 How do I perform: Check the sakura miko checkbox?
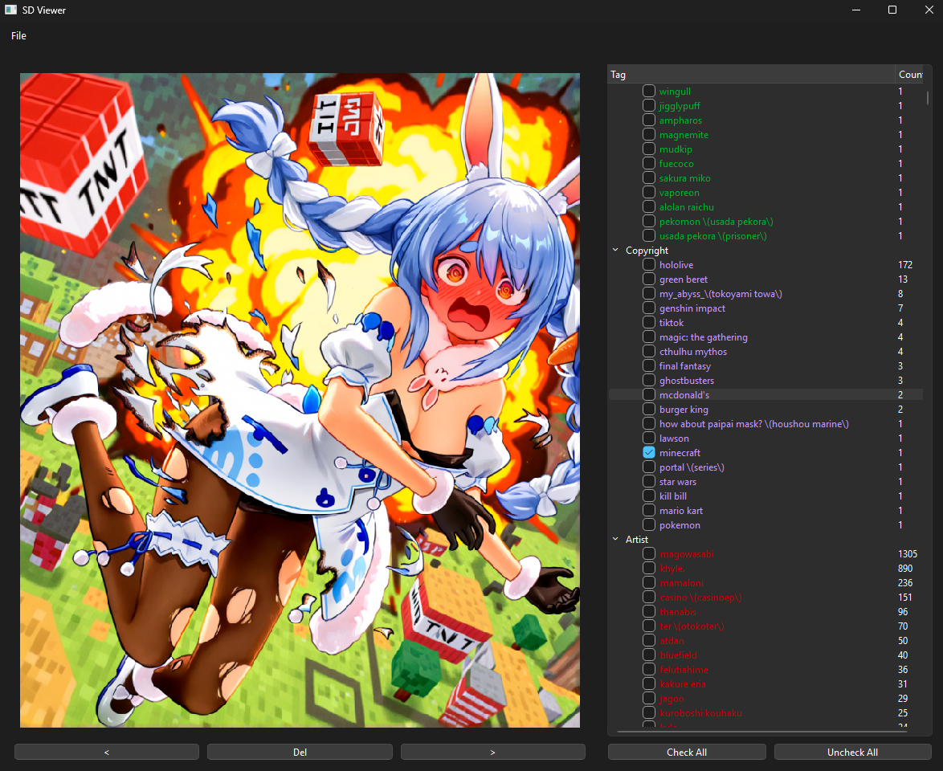pos(649,178)
